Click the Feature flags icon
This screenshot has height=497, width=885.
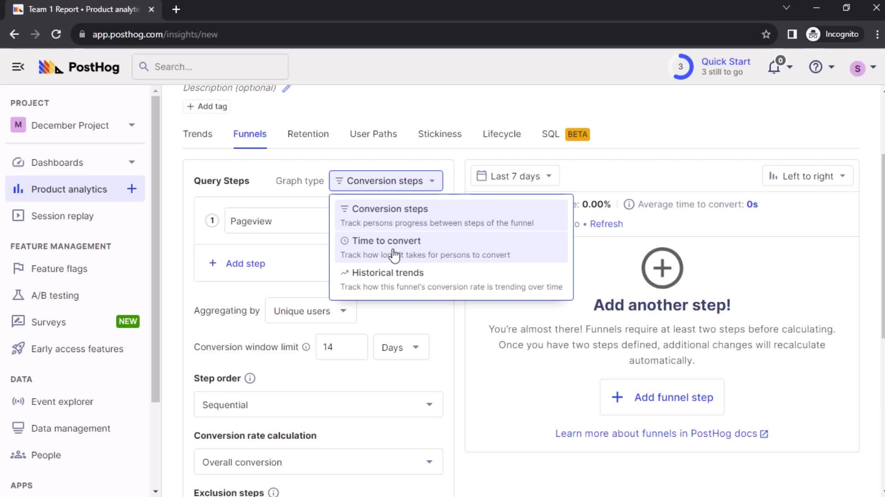(17, 268)
